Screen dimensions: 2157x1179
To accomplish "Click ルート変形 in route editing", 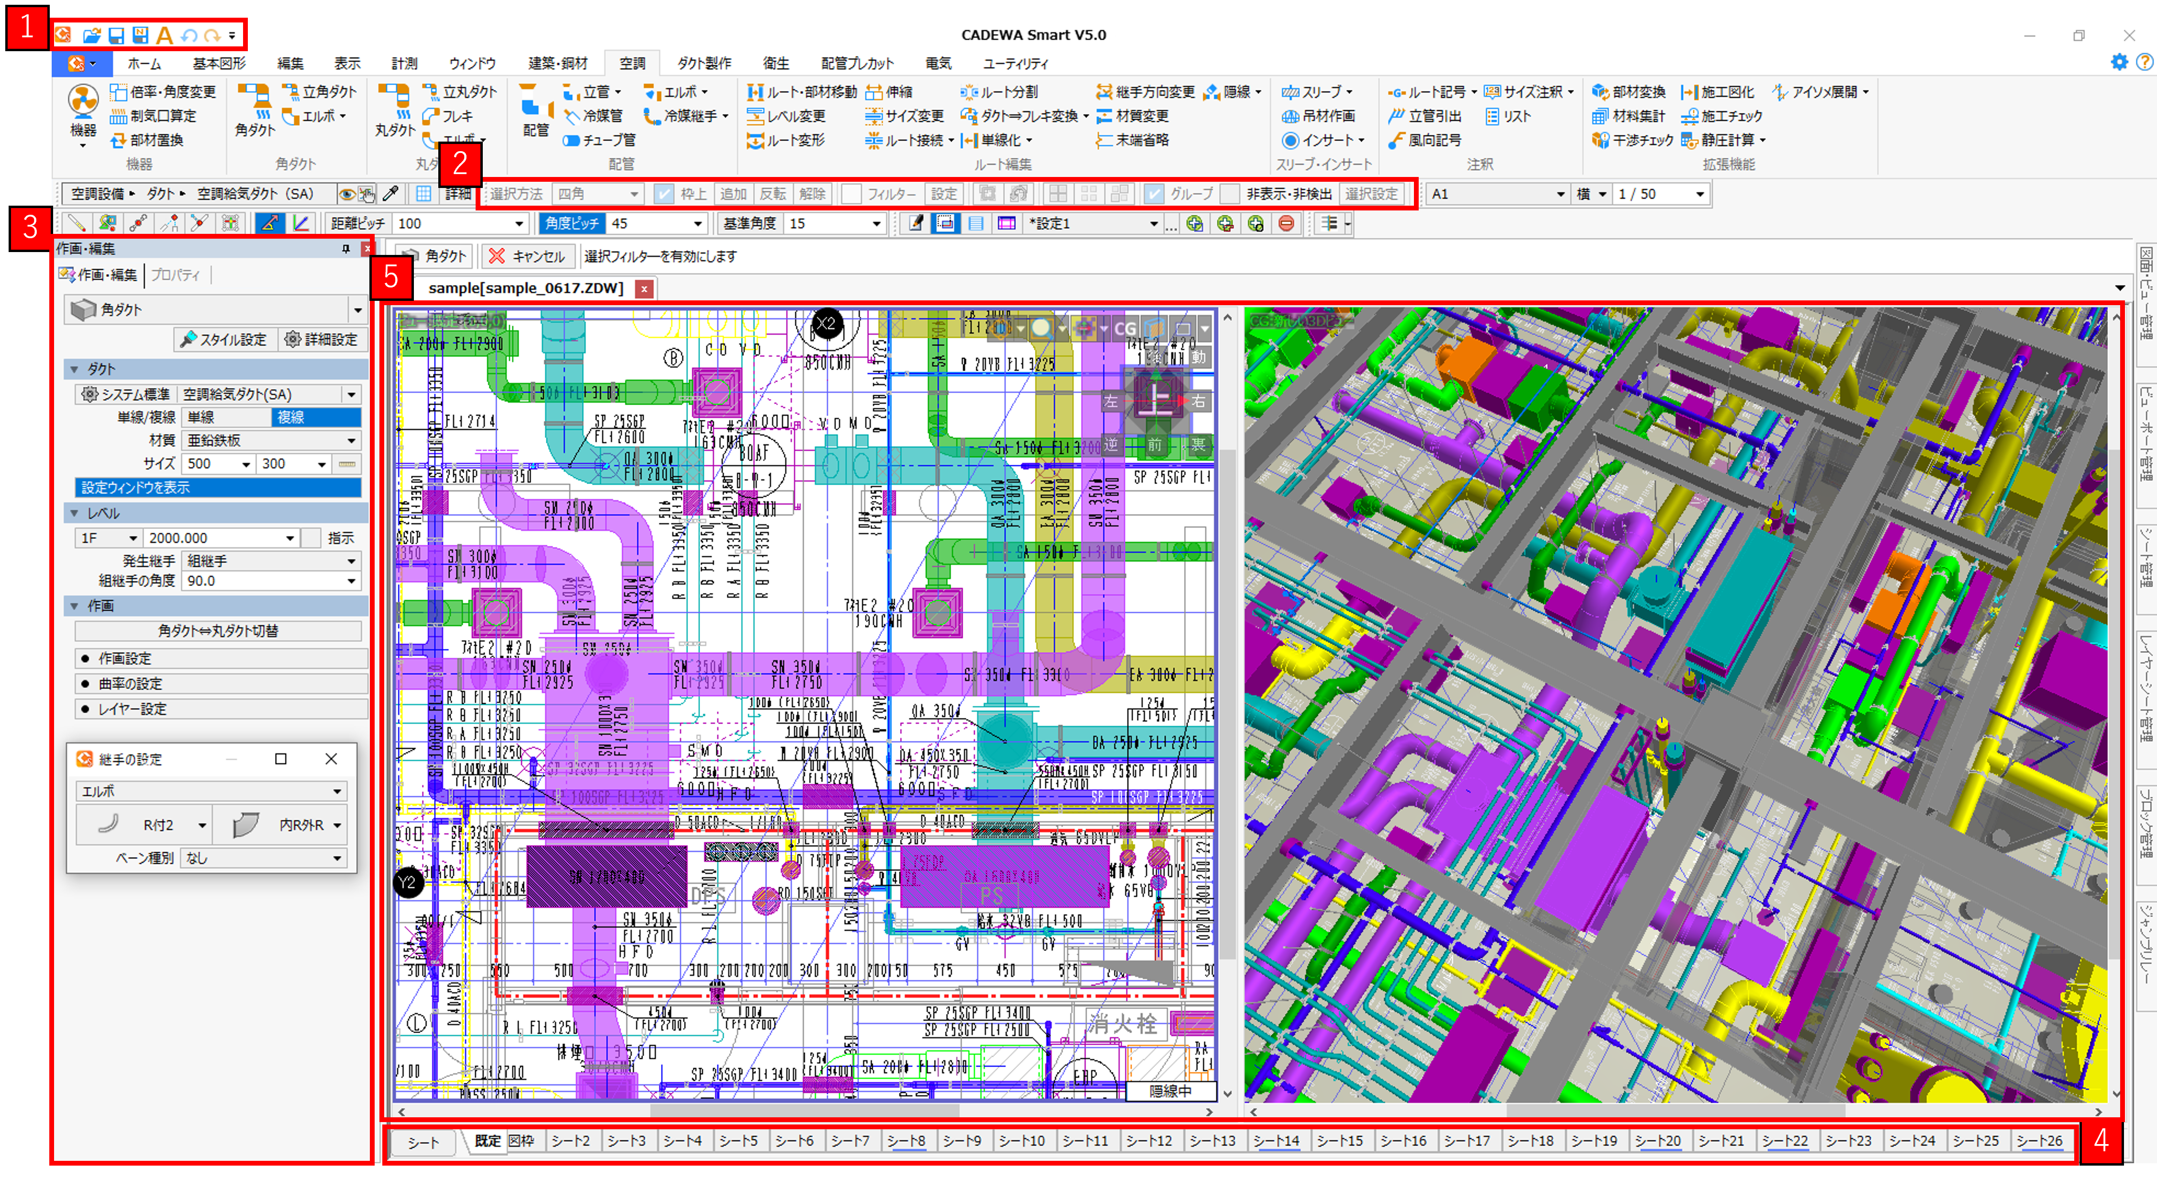I will tap(786, 140).
